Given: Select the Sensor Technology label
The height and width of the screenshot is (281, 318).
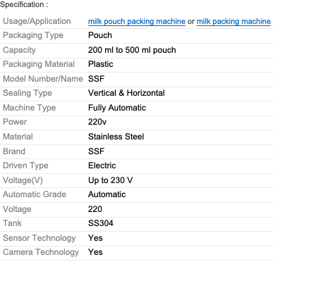Looking at the screenshot, I should point(39,238).
